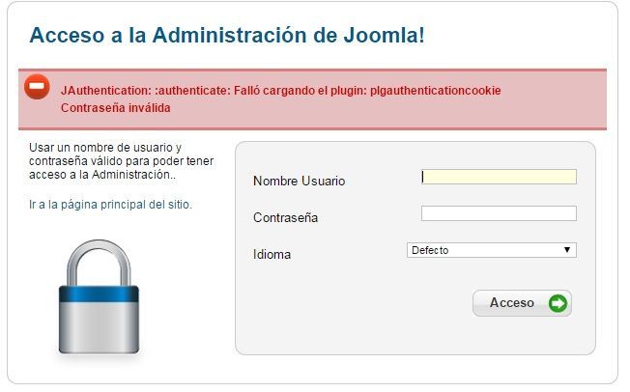Click the 'Acceso a la Administración de Joomla!' heading

(227, 35)
